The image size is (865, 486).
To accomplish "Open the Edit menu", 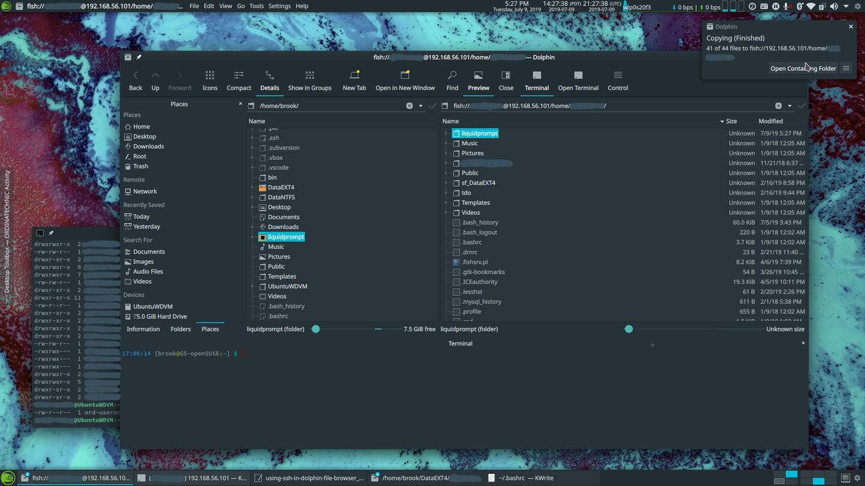I will [x=208, y=6].
